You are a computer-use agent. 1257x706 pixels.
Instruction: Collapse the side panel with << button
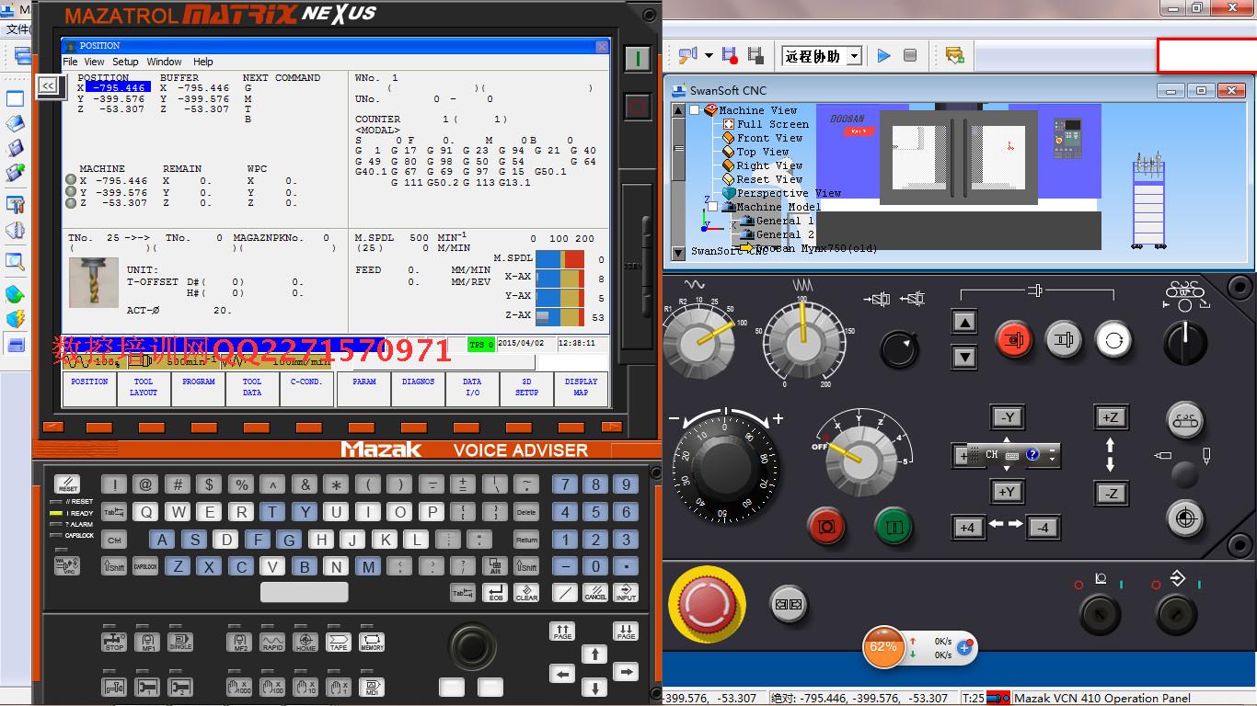pos(48,85)
